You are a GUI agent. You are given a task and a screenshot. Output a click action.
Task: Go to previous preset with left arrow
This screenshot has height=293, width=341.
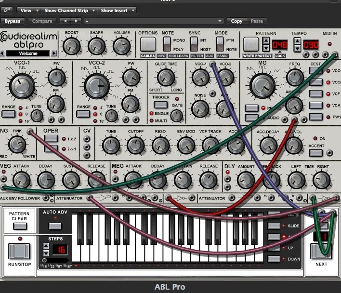[x=65, y=21]
